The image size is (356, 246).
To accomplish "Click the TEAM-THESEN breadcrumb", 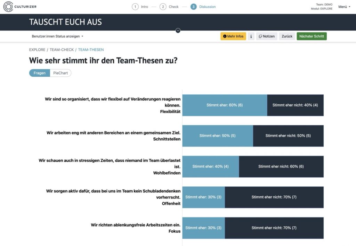I will [91, 50].
